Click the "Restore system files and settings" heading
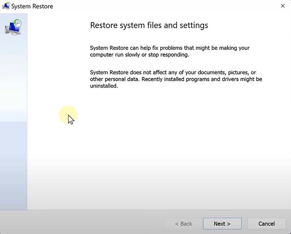This screenshot has height=234, width=291. coord(149,25)
